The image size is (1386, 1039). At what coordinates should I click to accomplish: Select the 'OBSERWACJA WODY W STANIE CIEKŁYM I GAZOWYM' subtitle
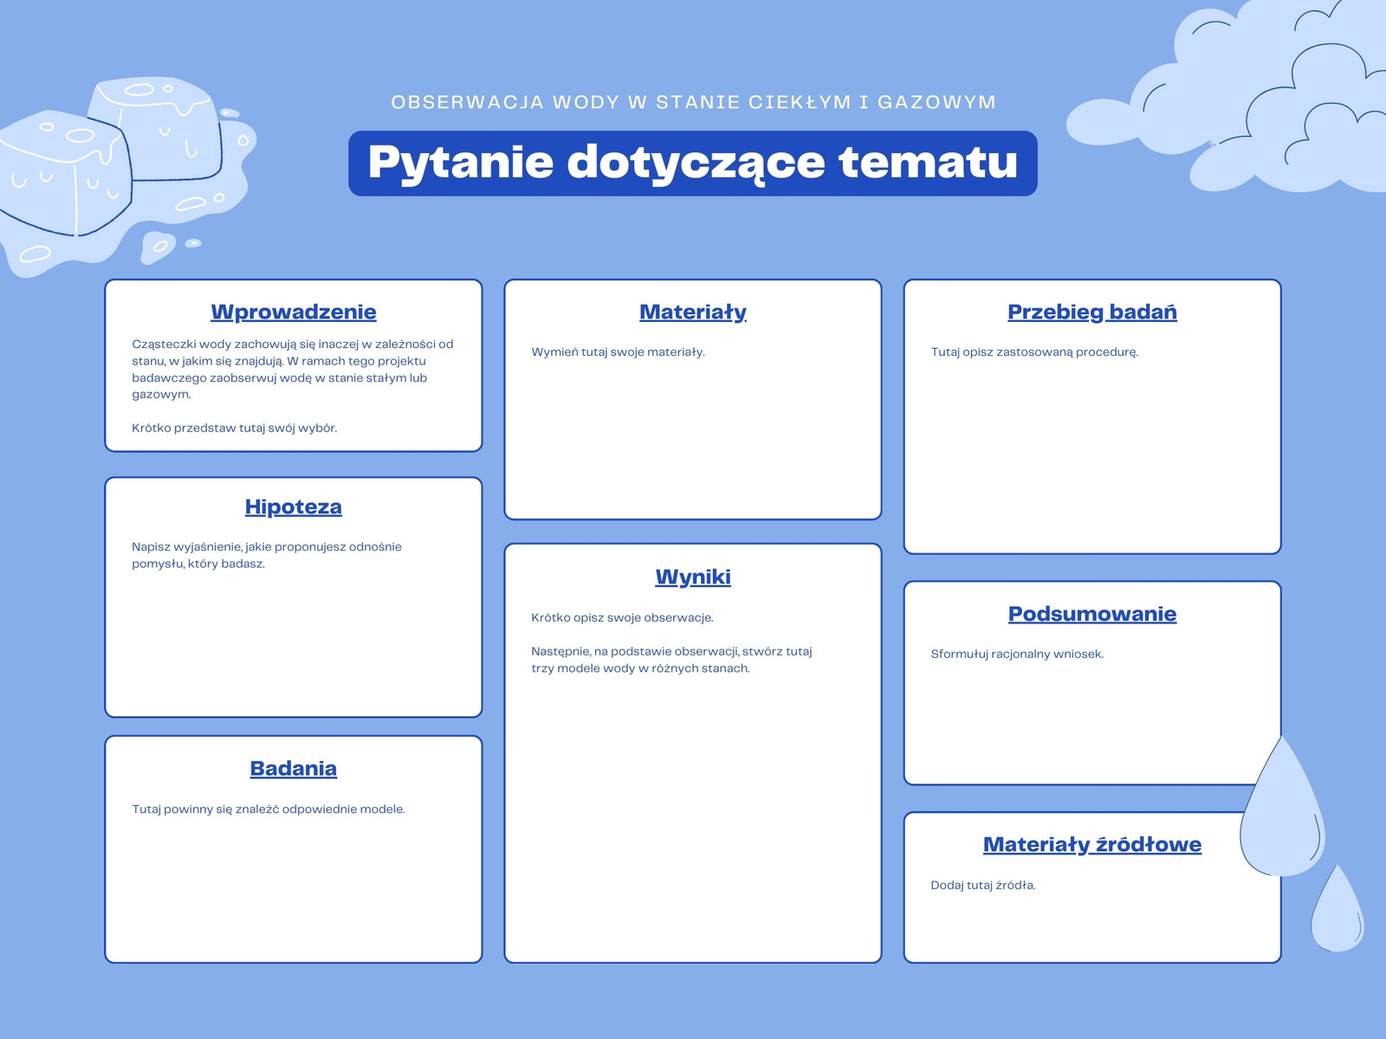click(693, 102)
